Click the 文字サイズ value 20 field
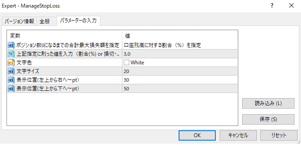301x145 pixels. 179,71
